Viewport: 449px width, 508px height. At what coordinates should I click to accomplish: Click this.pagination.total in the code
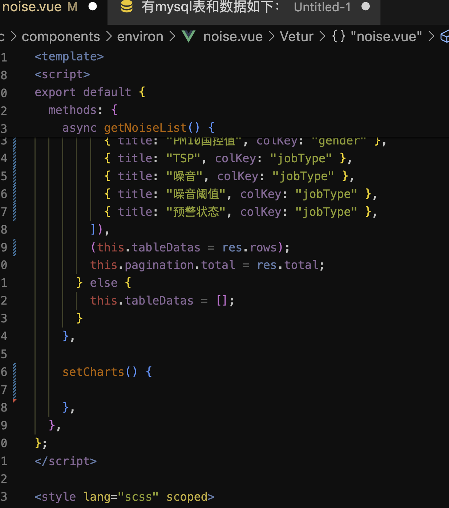[163, 265]
